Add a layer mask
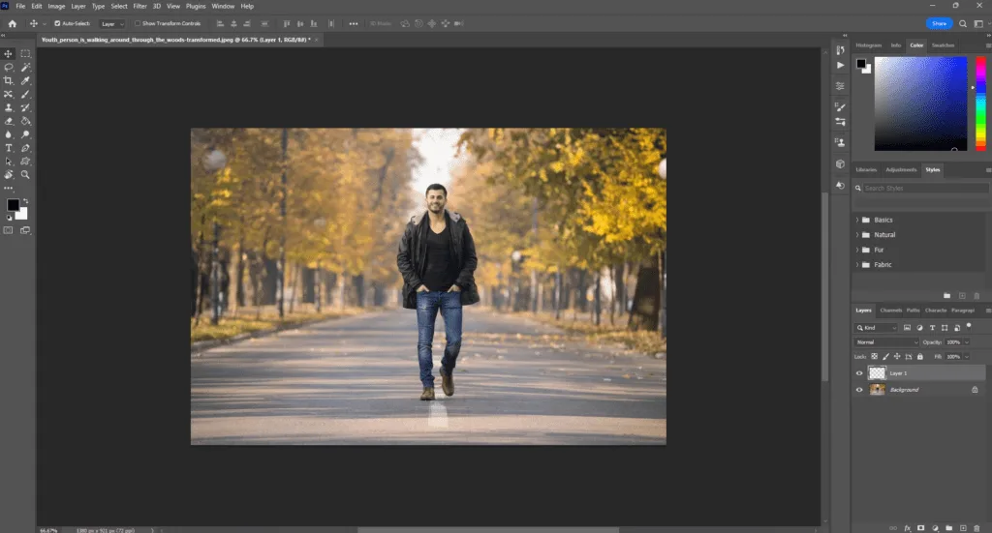Image resolution: width=992 pixels, height=533 pixels. point(921,528)
